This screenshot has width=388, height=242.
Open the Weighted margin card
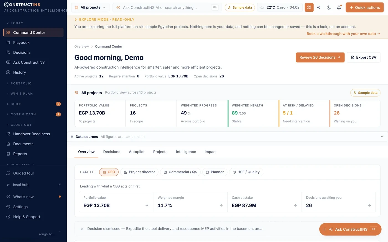(190, 202)
